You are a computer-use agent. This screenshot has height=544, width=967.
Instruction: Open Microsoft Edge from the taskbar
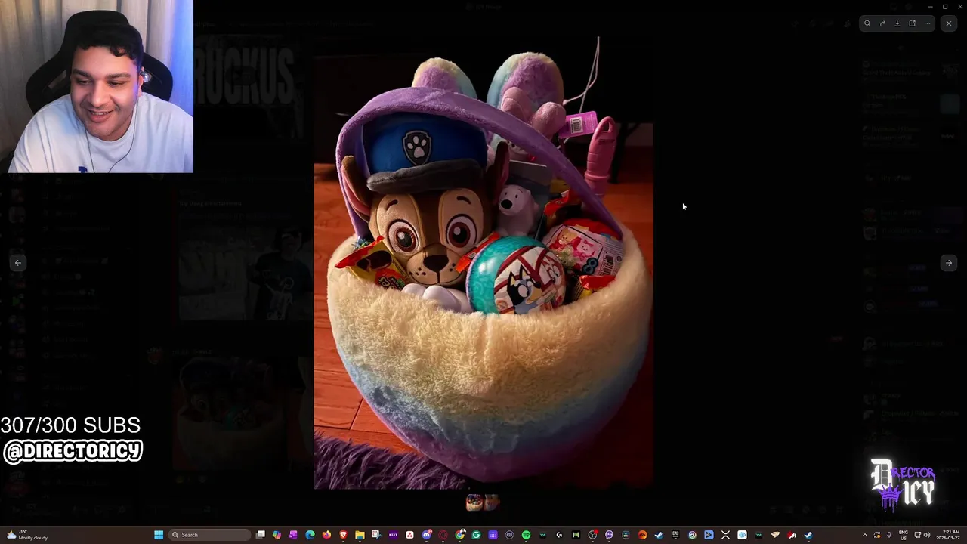(310, 535)
